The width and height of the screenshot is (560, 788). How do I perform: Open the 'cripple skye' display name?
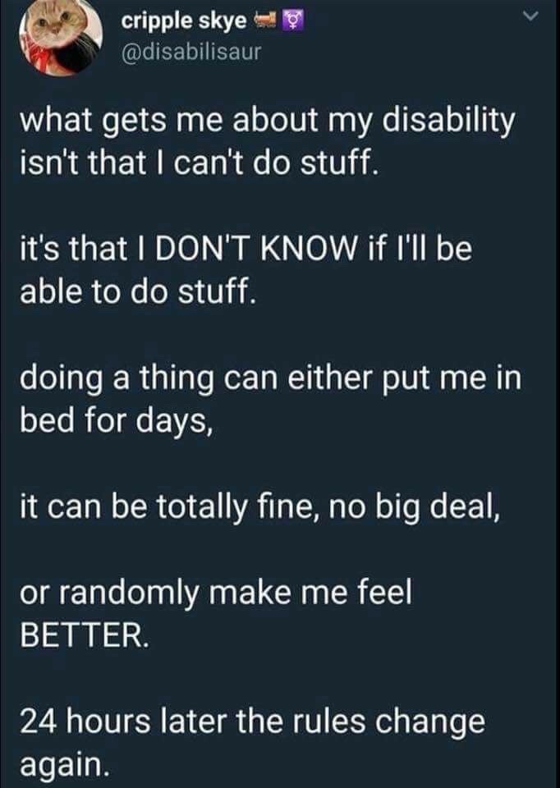point(182,22)
